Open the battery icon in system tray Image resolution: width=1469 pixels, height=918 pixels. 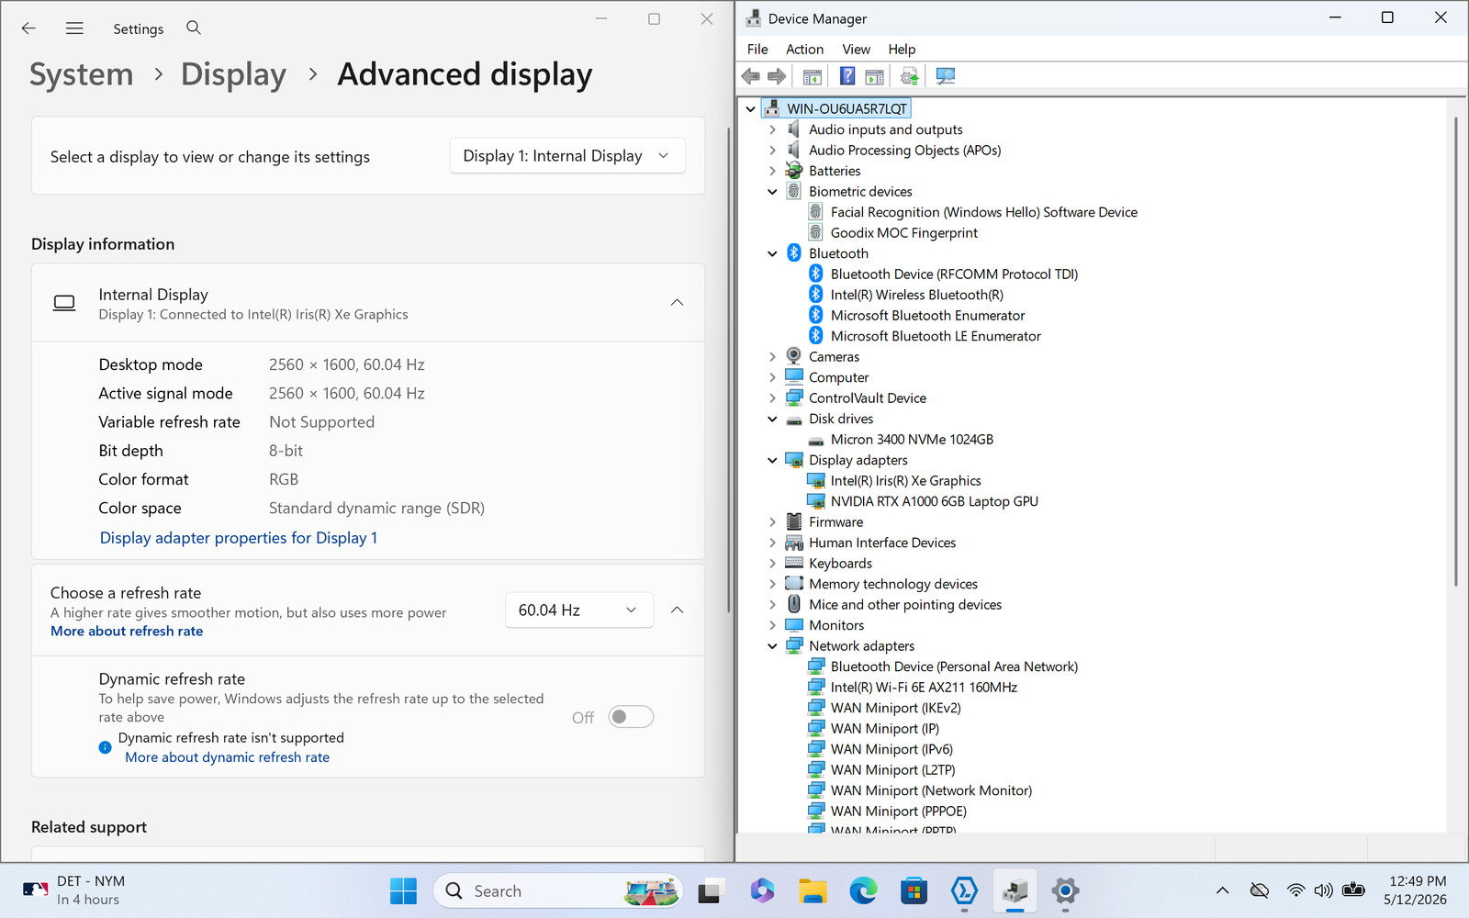(1353, 890)
